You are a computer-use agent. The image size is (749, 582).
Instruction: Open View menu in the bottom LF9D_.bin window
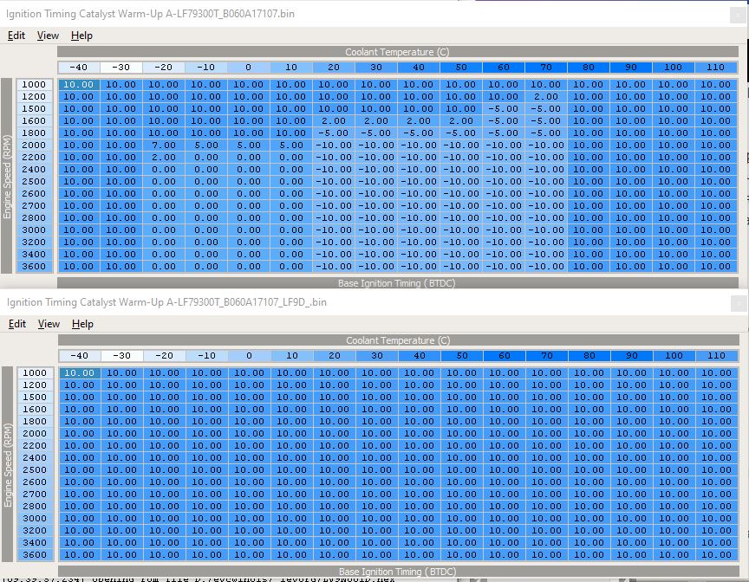pyautogui.click(x=49, y=324)
